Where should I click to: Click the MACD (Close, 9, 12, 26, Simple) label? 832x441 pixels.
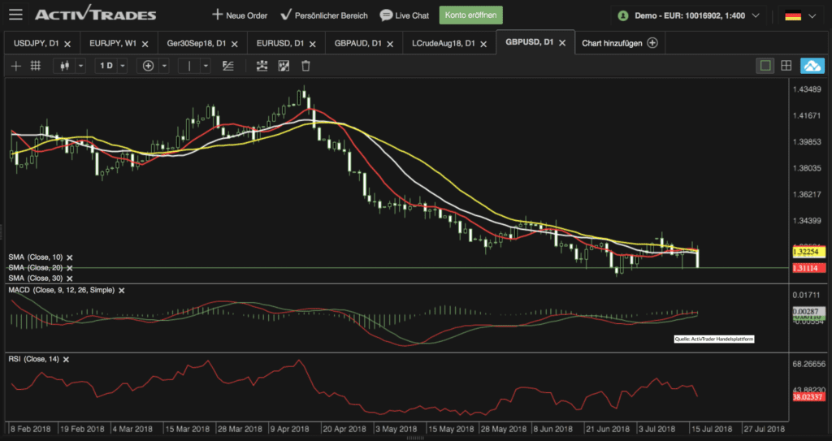pos(62,290)
